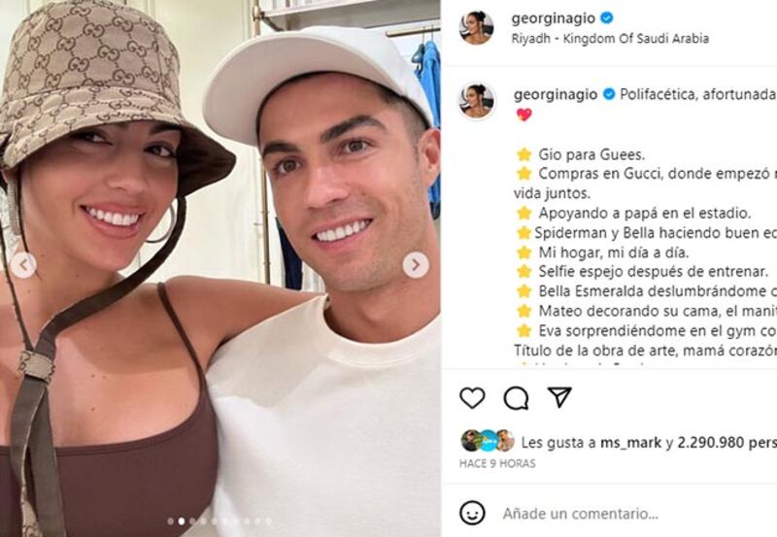The image size is (777, 537).
Task: Open the georginagio header profile picture
Action: [477, 28]
